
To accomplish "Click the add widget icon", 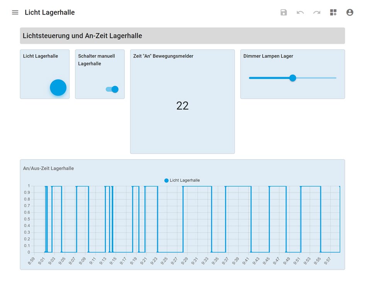I will [x=333, y=12].
